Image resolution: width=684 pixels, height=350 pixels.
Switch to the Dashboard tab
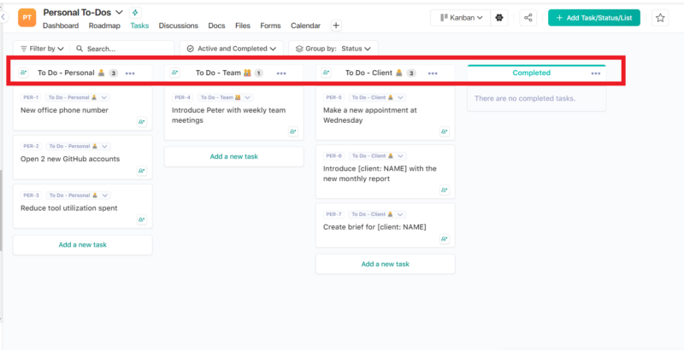tap(61, 26)
